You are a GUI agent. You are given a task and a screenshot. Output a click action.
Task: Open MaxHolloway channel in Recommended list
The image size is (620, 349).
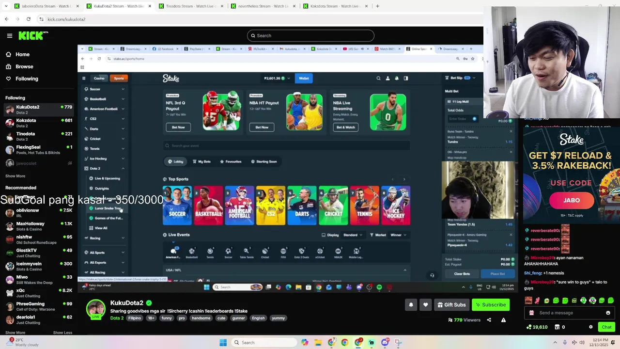coord(38,226)
